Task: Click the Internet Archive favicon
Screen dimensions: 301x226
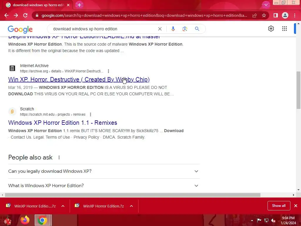Action: pyautogui.click(x=12, y=68)
